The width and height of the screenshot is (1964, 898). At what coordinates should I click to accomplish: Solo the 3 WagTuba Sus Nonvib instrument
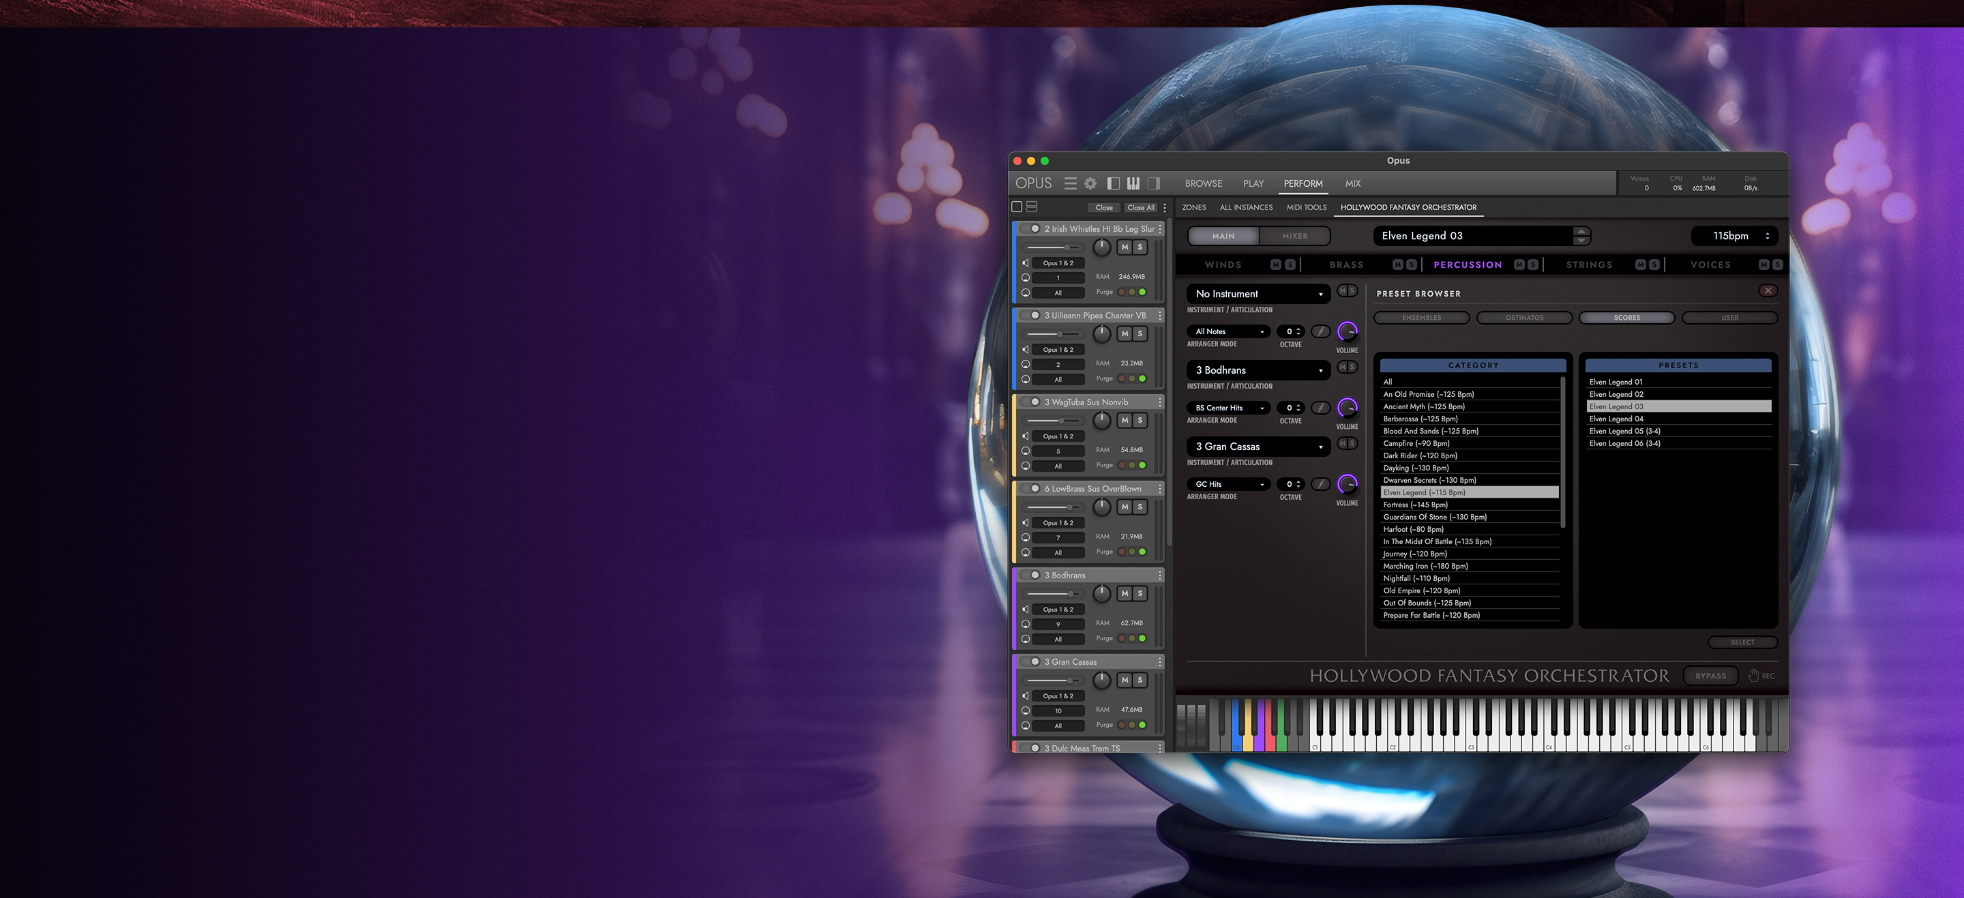1140,420
